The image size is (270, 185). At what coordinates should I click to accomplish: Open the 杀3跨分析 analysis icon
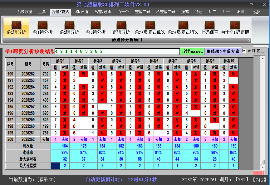tap(96, 28)
